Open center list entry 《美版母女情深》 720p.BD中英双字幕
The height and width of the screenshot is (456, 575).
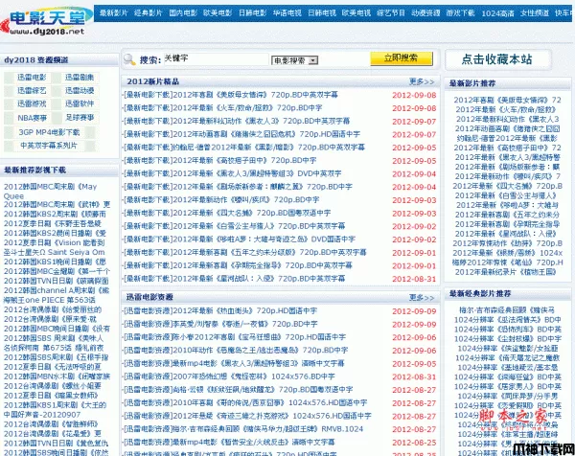[230, 95]
